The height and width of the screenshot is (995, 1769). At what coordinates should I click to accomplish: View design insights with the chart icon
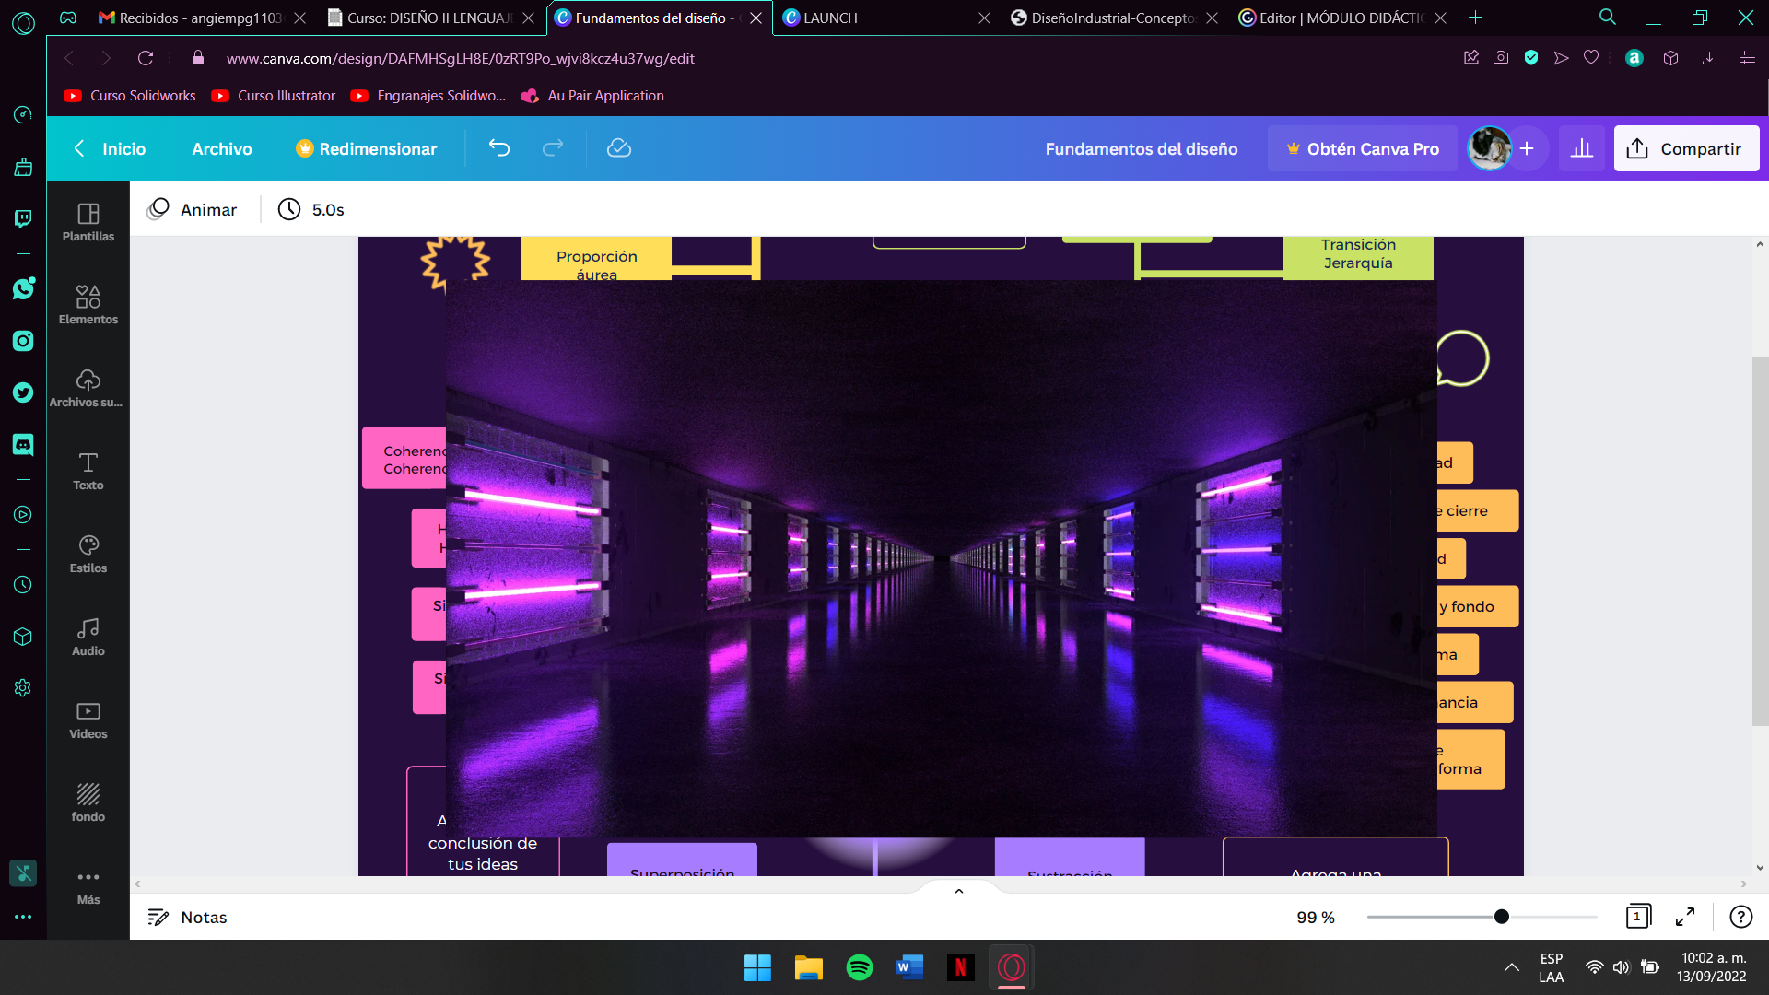coord(1581,148)
